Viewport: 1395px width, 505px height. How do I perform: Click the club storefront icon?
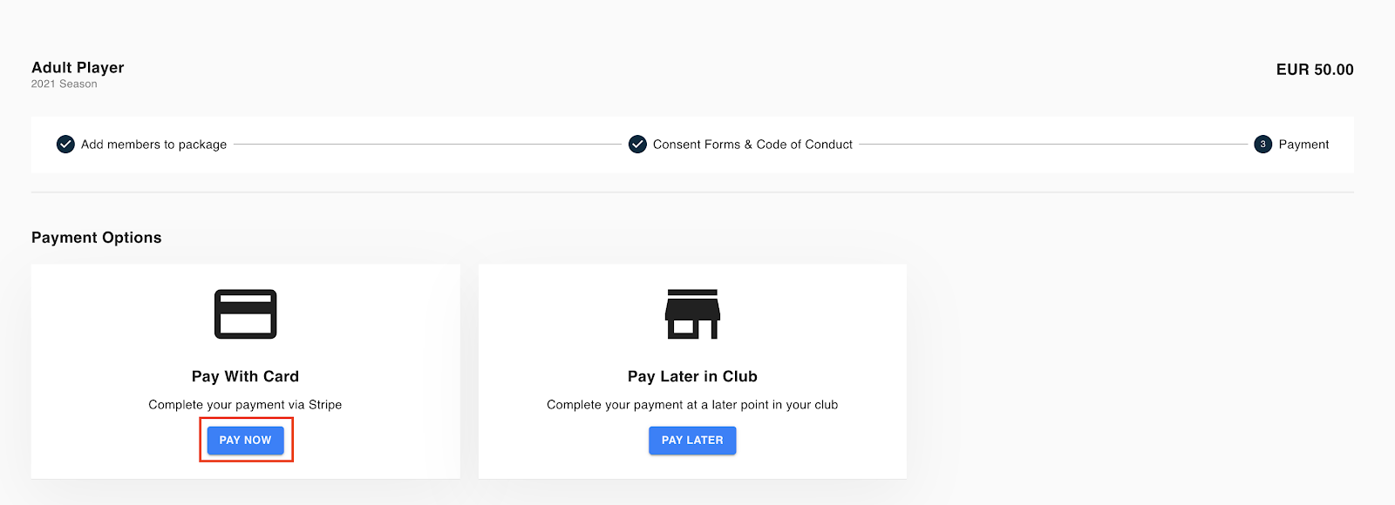(x=692, y=314)
